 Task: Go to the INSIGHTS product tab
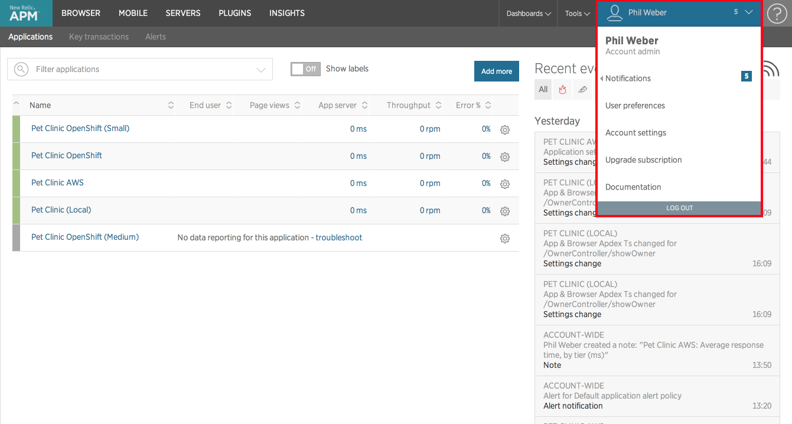click(x=287, y=13)
